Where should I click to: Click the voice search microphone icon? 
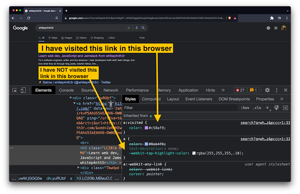(136, 28)
